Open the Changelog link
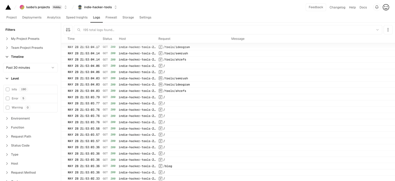The width and height of the screenshot is (395, 181). tap(337, 7)
